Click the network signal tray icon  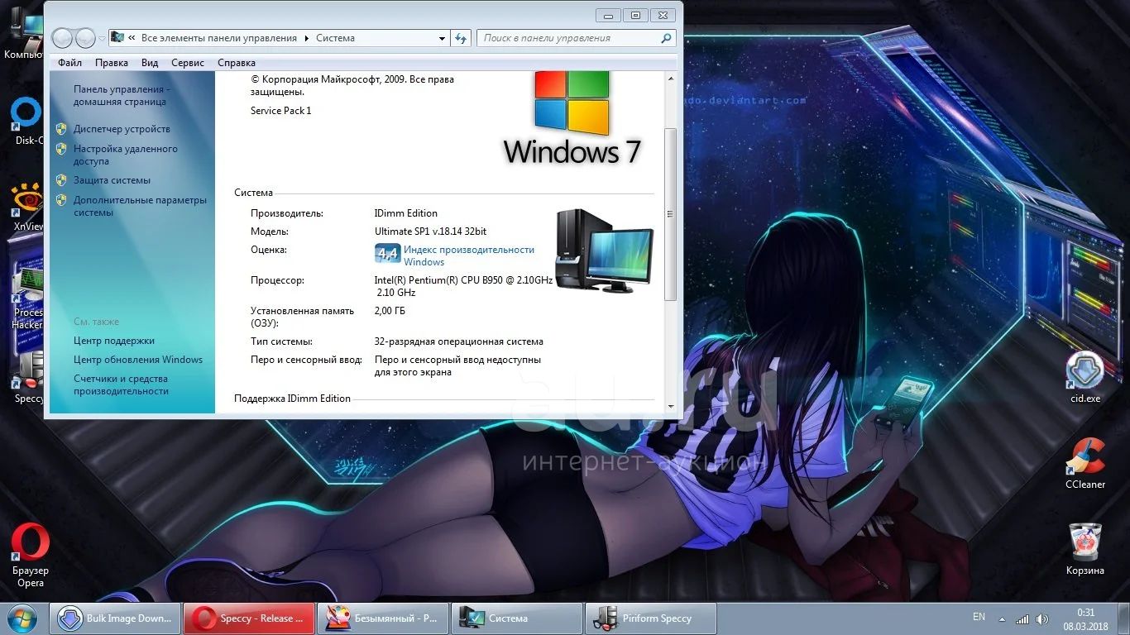1022,618
